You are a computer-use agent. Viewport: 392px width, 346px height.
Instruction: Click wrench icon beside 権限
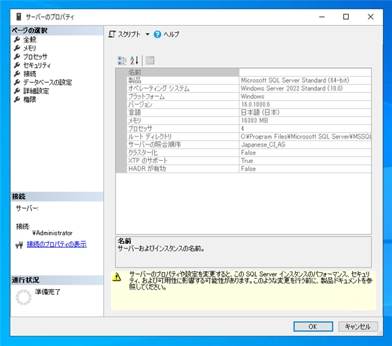pyautogui.click(x=17, y=99)
